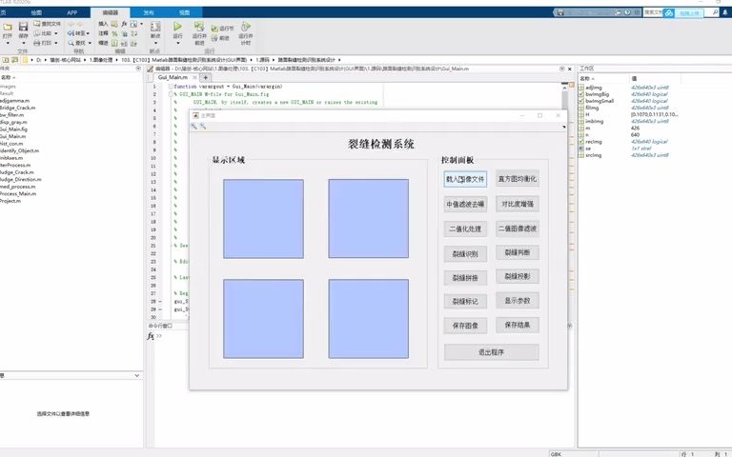Click the plus icon to add editor tab
Image resolution: width=732 pixels, height=457 pixels.
click(206, 77)
